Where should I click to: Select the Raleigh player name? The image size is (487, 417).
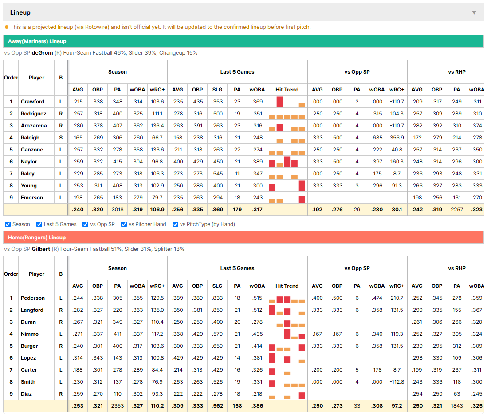(30, 138)
